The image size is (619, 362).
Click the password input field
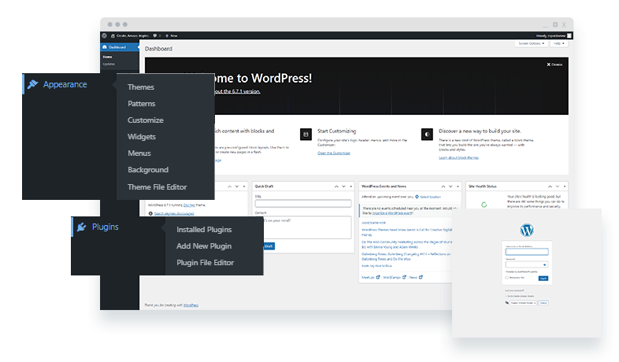click(x=527, y=265)
